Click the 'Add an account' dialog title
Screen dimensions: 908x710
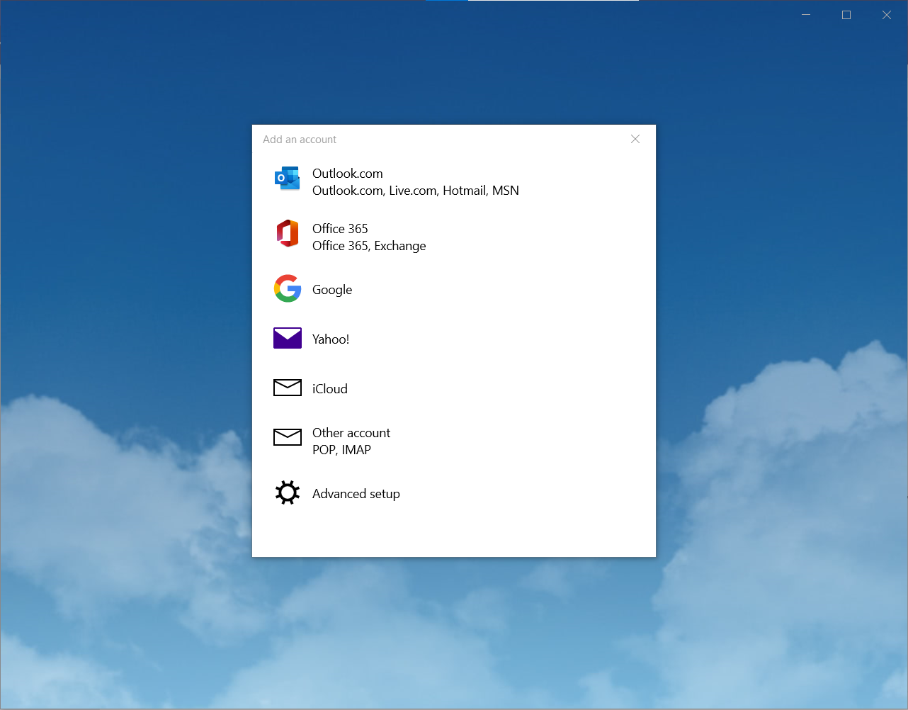[300, 140]
